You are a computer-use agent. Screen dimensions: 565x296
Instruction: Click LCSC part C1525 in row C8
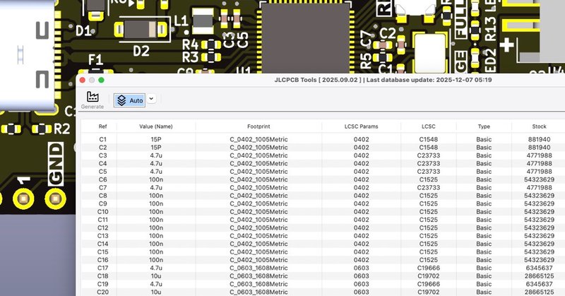tap(429, 196)
